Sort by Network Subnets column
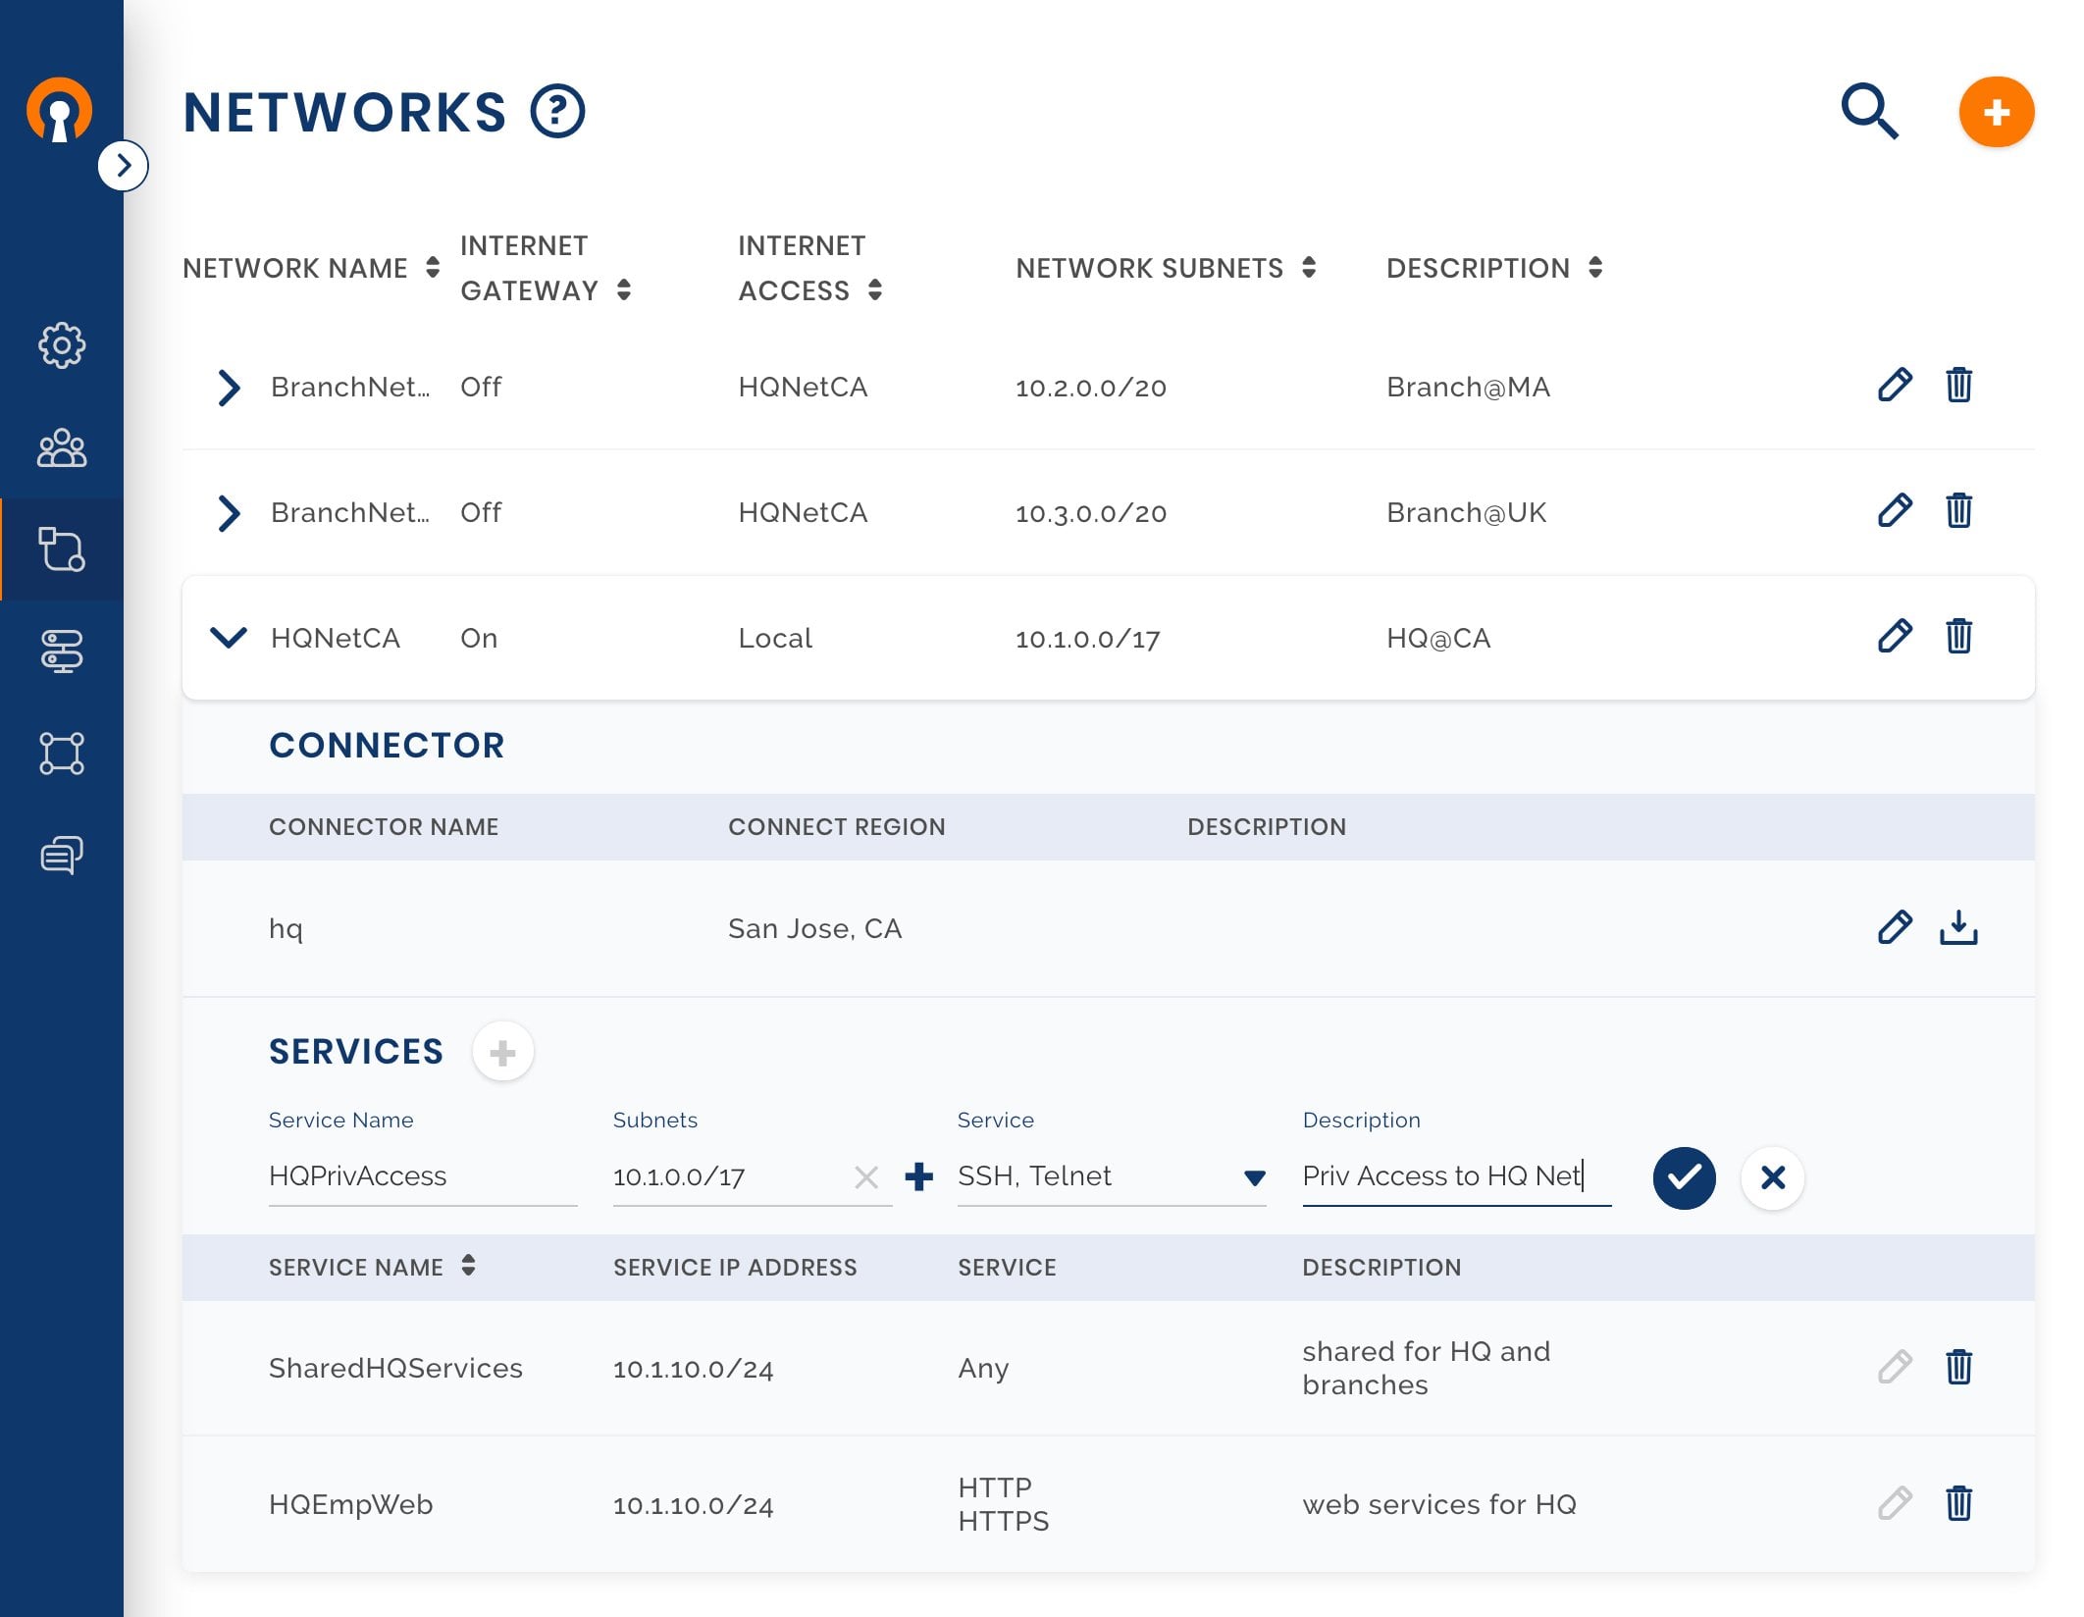Image resolution: width=2084 pixels, height=1617 pixels. coord(1309,268)
